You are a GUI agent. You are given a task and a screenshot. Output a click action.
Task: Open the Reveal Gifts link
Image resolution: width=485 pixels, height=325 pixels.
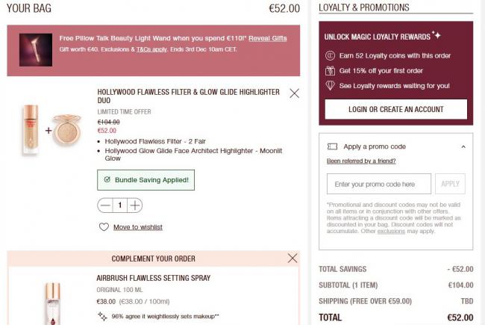269,37
